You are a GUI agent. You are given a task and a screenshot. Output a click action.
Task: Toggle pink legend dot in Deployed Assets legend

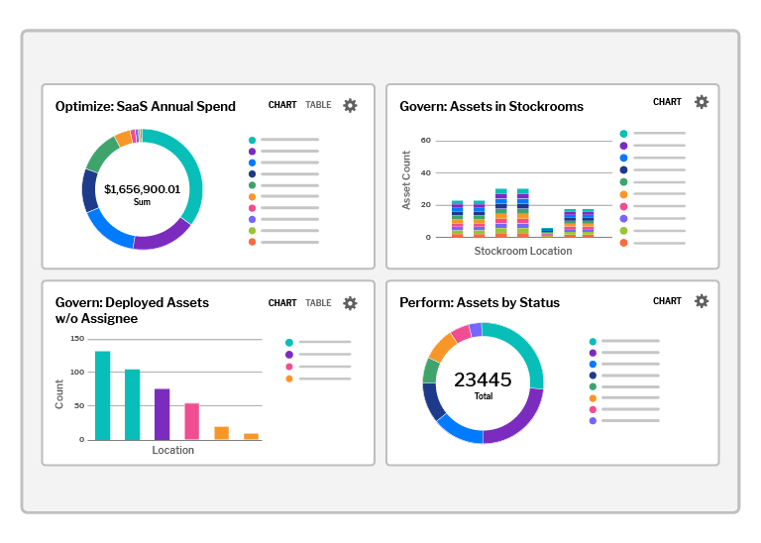[x=289, y=367]
